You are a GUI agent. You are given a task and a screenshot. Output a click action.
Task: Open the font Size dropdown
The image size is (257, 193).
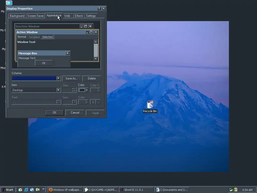pyautogui.click(x=69, y=102)
